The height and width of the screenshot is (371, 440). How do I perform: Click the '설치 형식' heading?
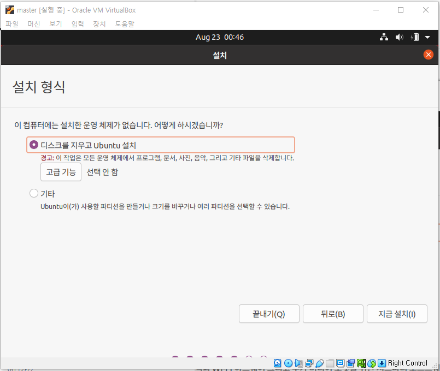pos(39,87)
